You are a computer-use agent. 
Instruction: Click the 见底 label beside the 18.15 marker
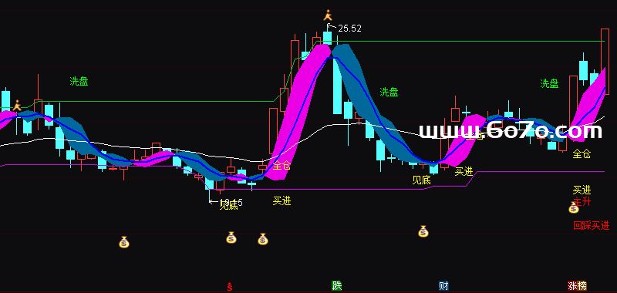228,205
